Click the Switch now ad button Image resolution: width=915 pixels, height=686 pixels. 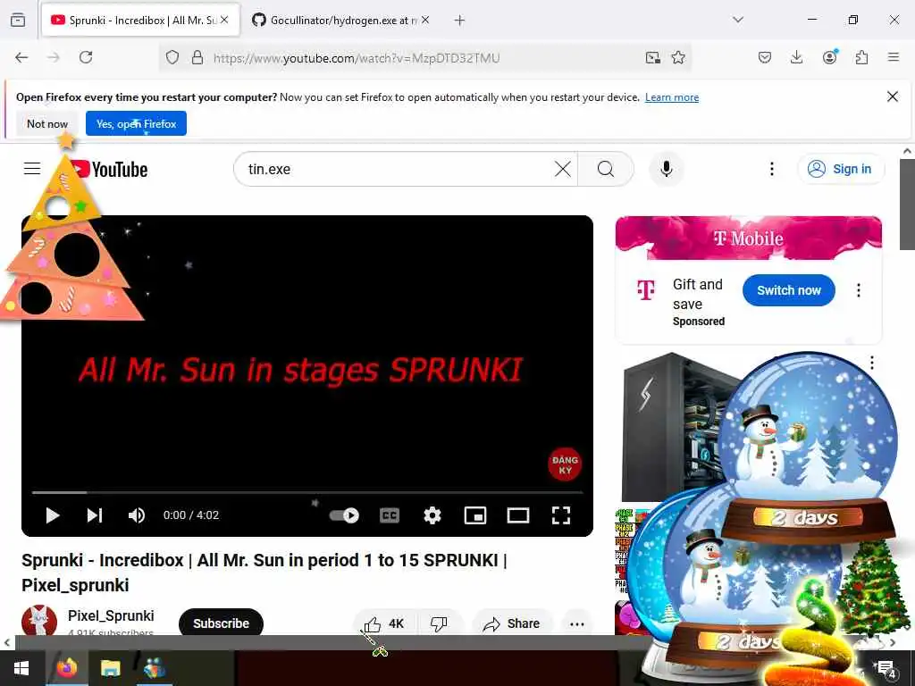tap(788, 290)
